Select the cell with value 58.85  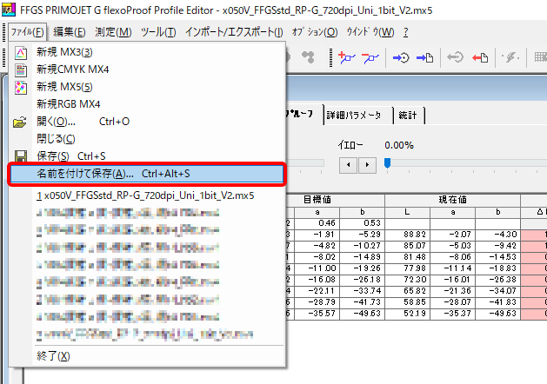[408, 302]
